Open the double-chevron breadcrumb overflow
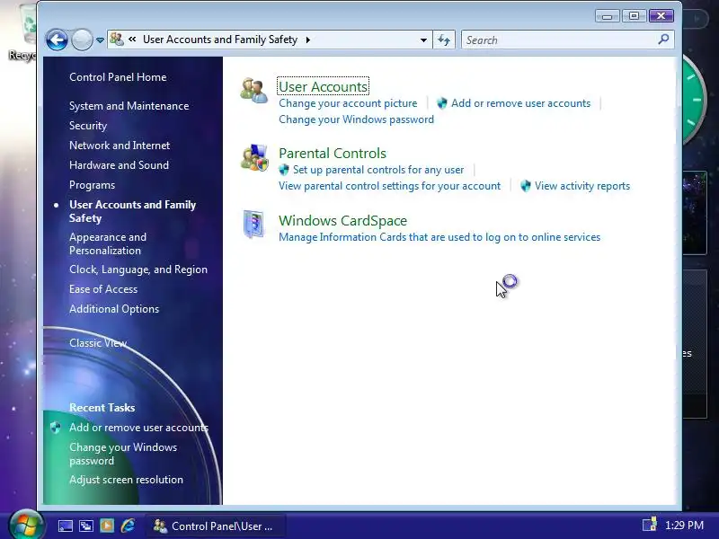Screen dimensions: 719x539 132,40
